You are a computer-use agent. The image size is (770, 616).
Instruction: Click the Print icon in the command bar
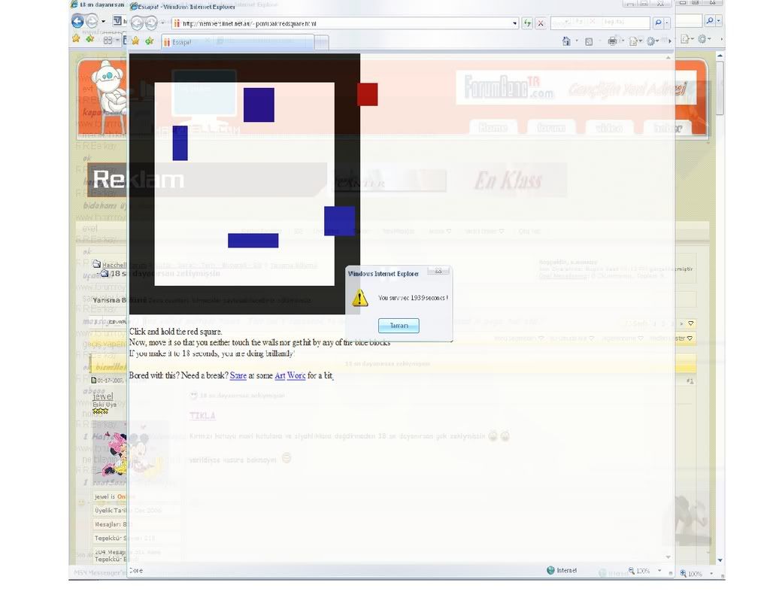coord(612,41)
